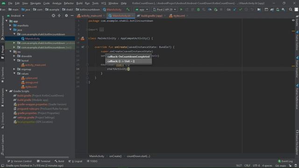The image size is (299, 168).
Task: Click the editor inspections eye icon
Action: [x=293, y=20]
